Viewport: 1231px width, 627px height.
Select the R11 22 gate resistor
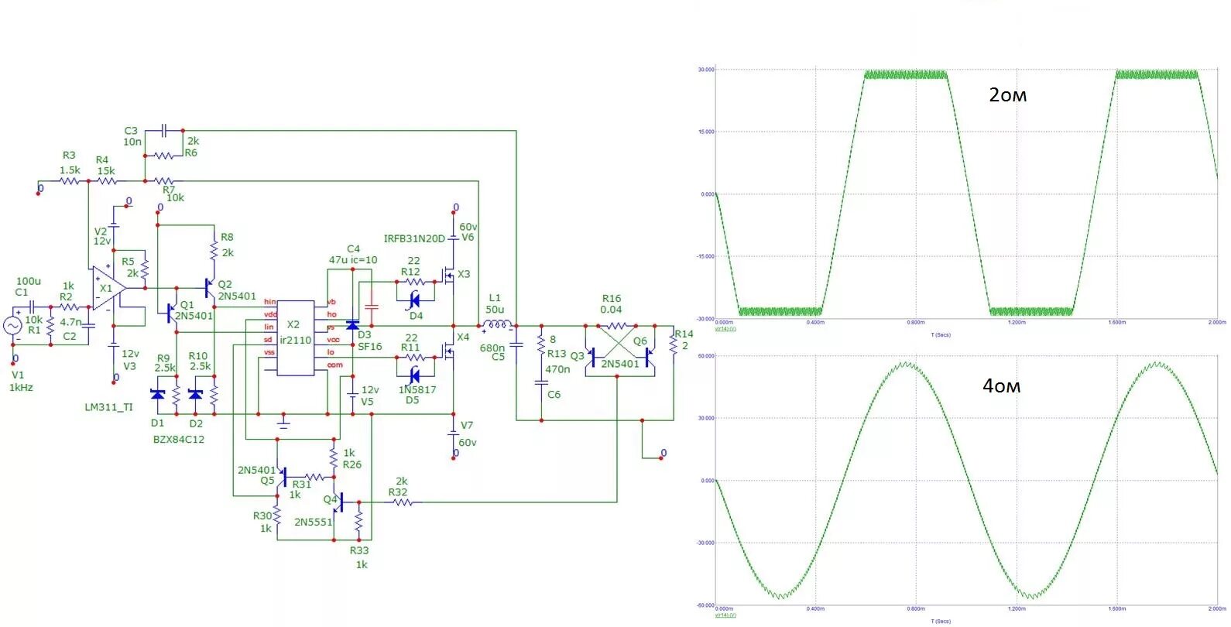[x=414, y=358]
